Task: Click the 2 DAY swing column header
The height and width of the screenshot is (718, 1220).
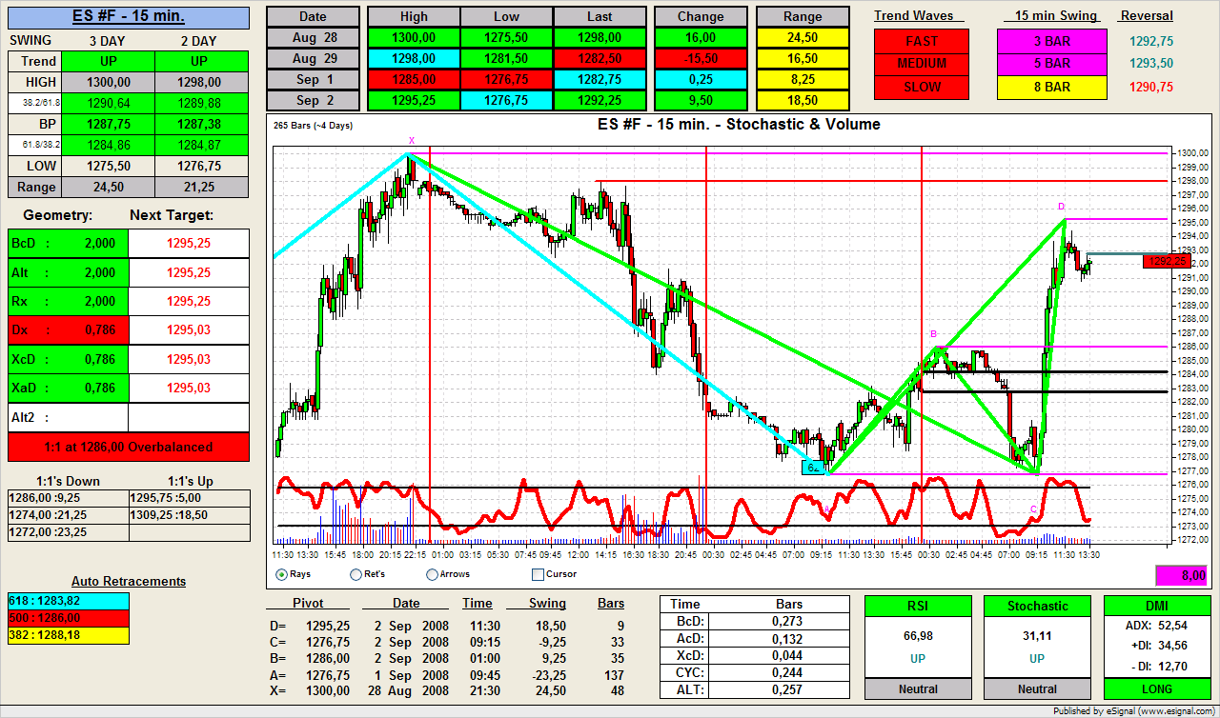Action: [198, 41]
